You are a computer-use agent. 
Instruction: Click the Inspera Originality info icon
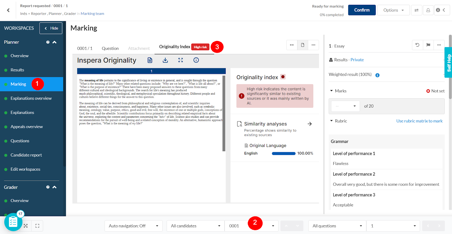196,60
